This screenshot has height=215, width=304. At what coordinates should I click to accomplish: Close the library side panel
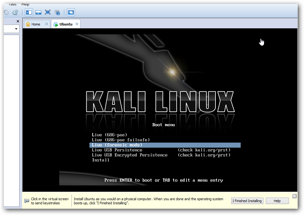coord(18,21)
